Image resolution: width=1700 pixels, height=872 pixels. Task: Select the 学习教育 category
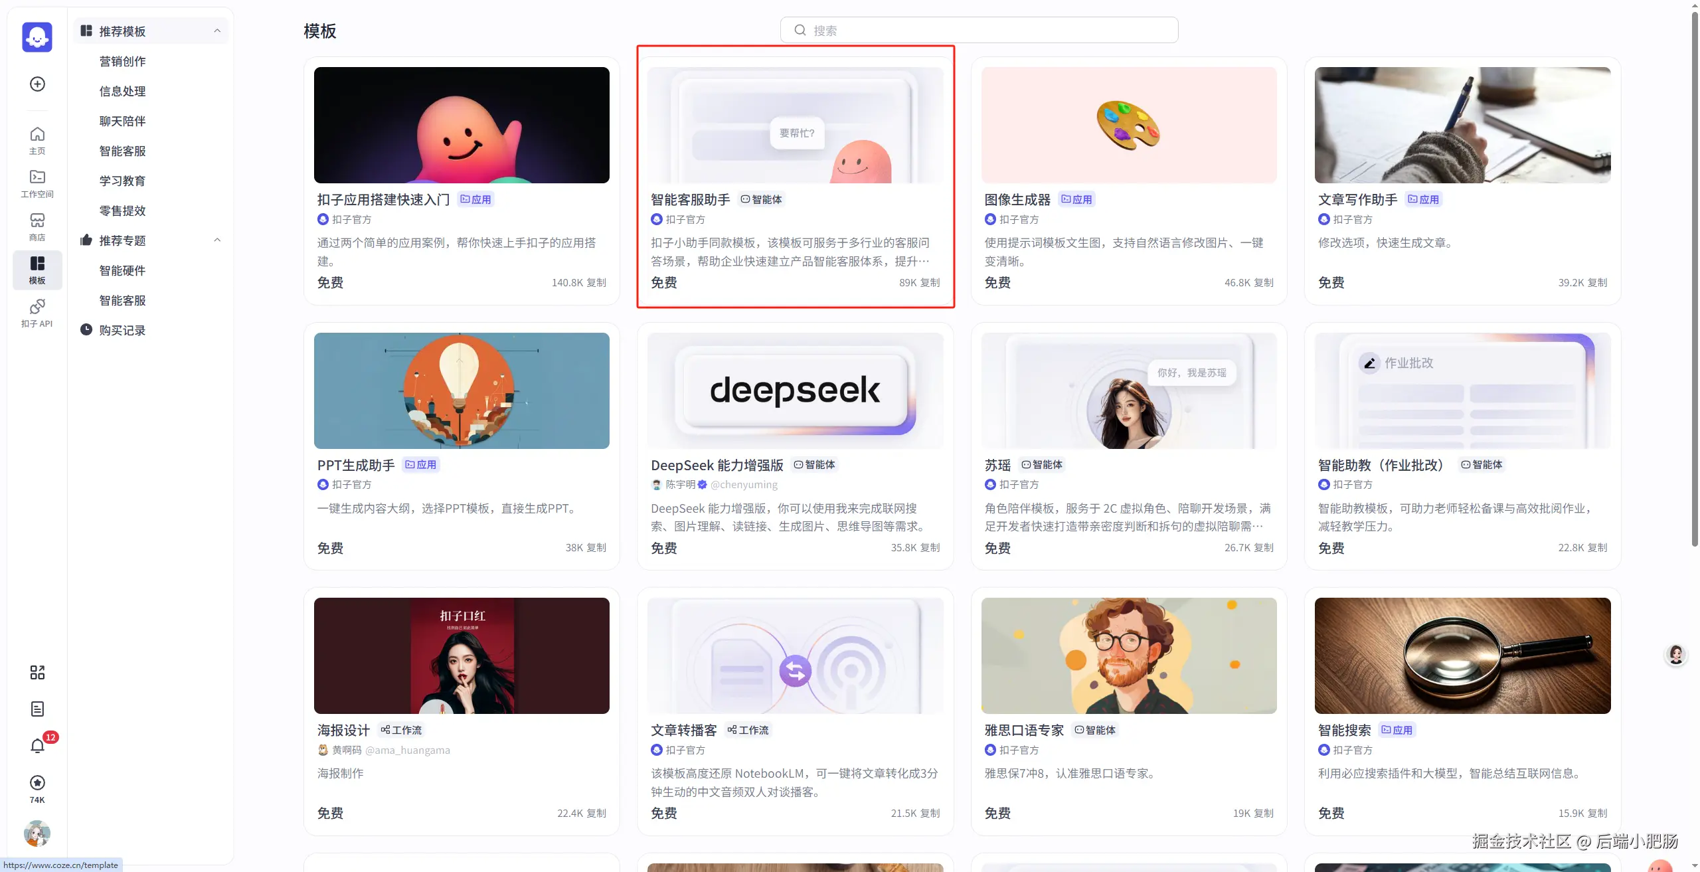[122, 181]
